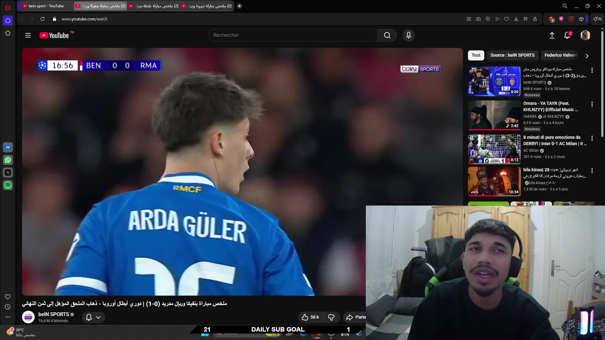Open Messenger in the Opera sidebar
This screenshot has width=605, height=340.
coord(8,147)
